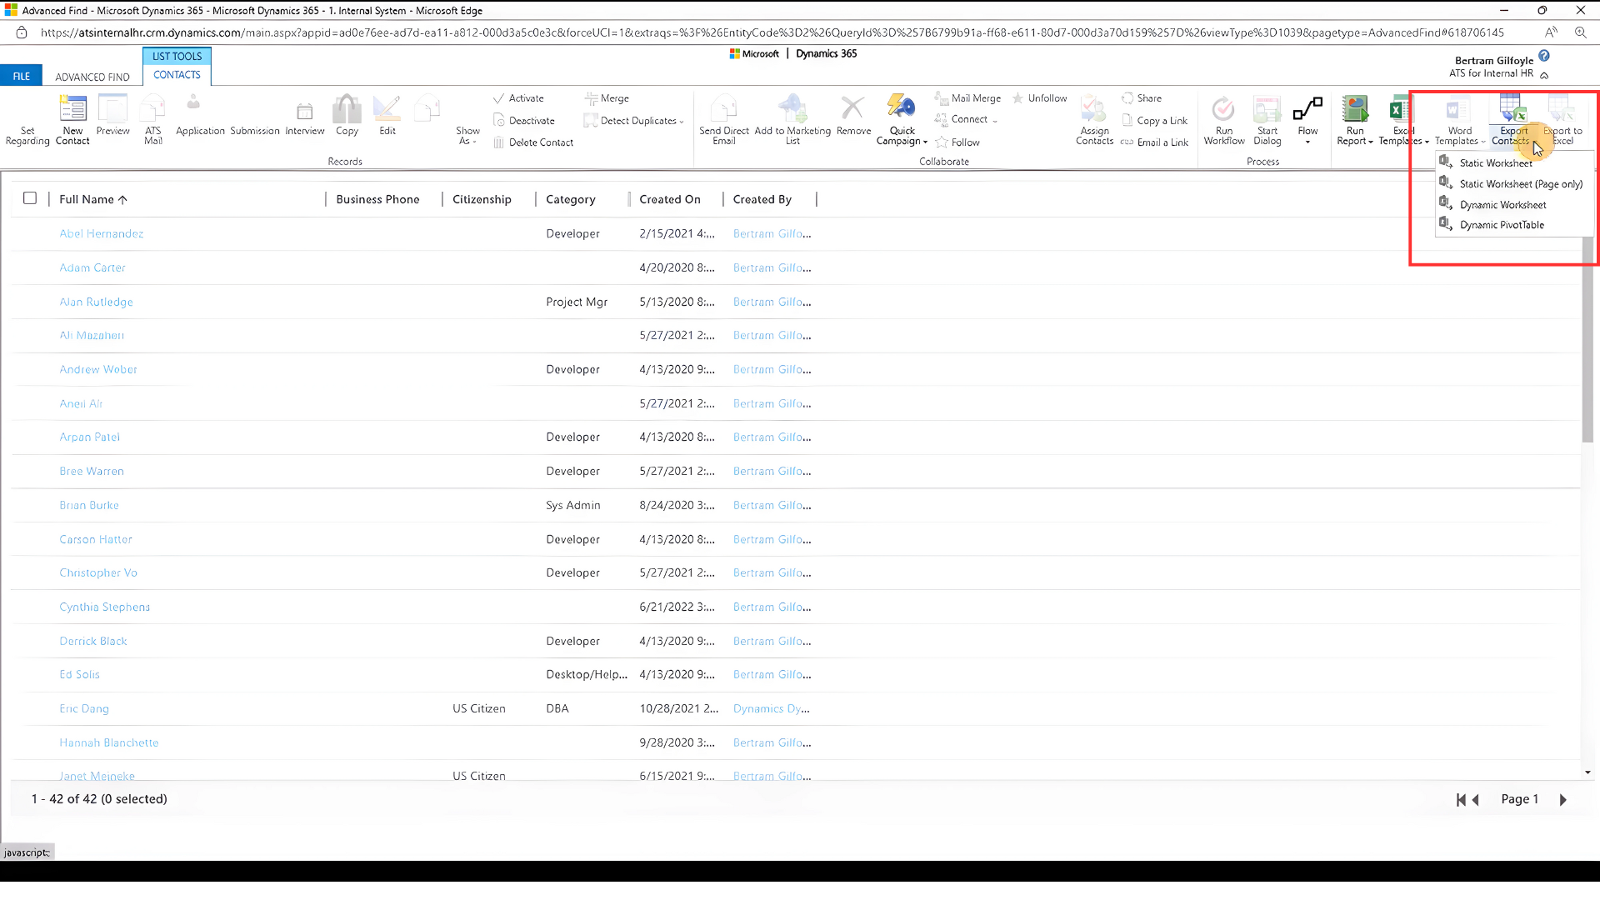Screen dimensions: 1600x900
Task: Open the FILE tab
Action: click(22, 76)
